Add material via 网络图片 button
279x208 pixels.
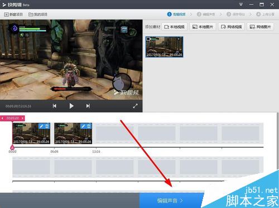pyautogui.click(x=260, y=27)
